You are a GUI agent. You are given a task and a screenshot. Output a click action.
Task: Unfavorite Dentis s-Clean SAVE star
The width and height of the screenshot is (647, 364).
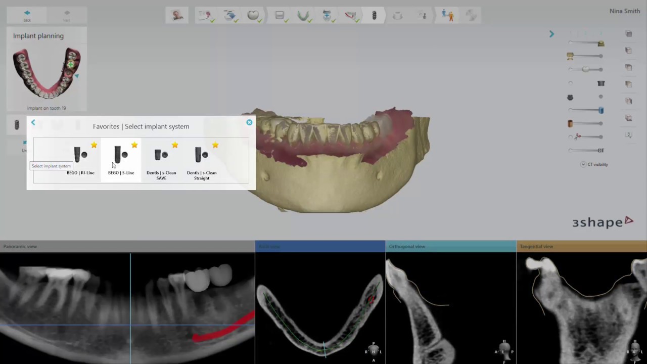175,145
